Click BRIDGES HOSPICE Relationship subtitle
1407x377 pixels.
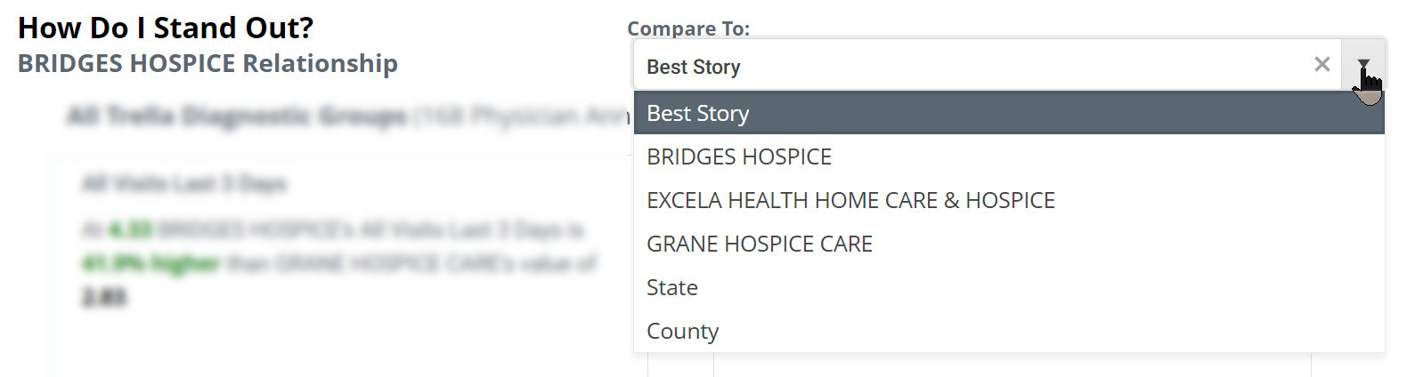(x=207, y=64)
